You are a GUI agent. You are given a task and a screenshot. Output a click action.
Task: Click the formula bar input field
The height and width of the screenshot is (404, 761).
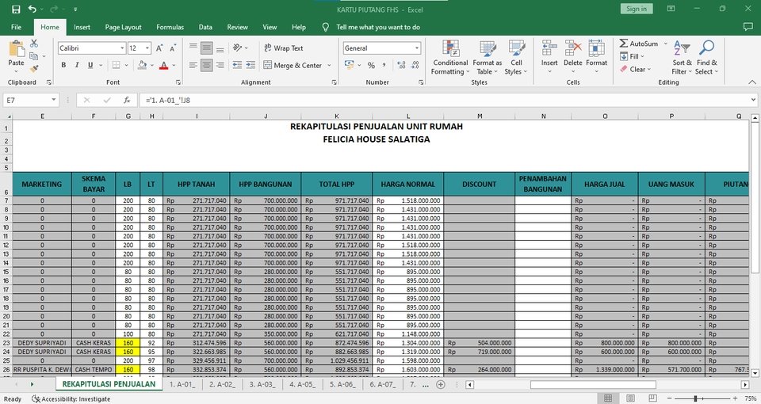pyautogui.click(x=444, y=101)
